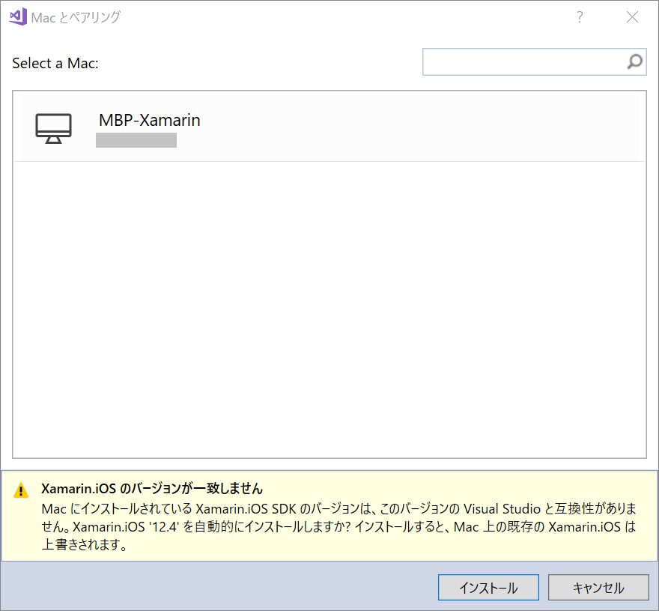
Task: Click the Select a Mac: label
Action: pyautogui.click(x=55, y=63)
